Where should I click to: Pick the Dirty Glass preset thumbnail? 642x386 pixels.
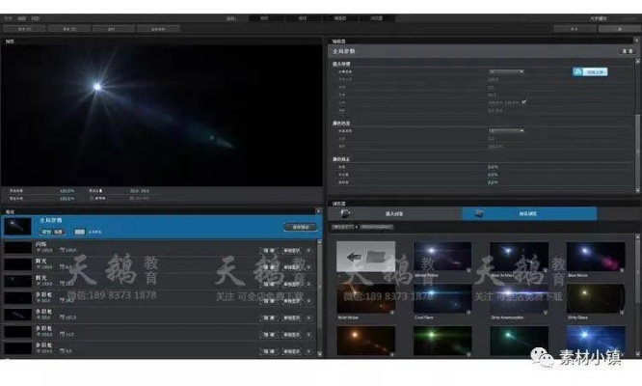click(x=595, y=297)
